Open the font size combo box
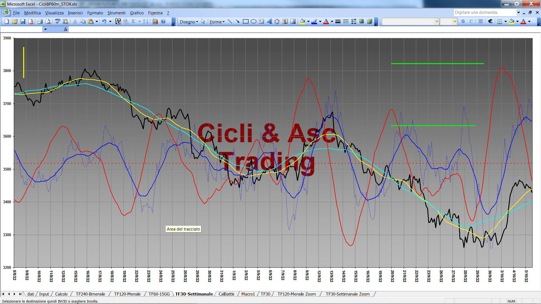The height and width of the screenshot is (304, 541). click(x=448, y=21)
